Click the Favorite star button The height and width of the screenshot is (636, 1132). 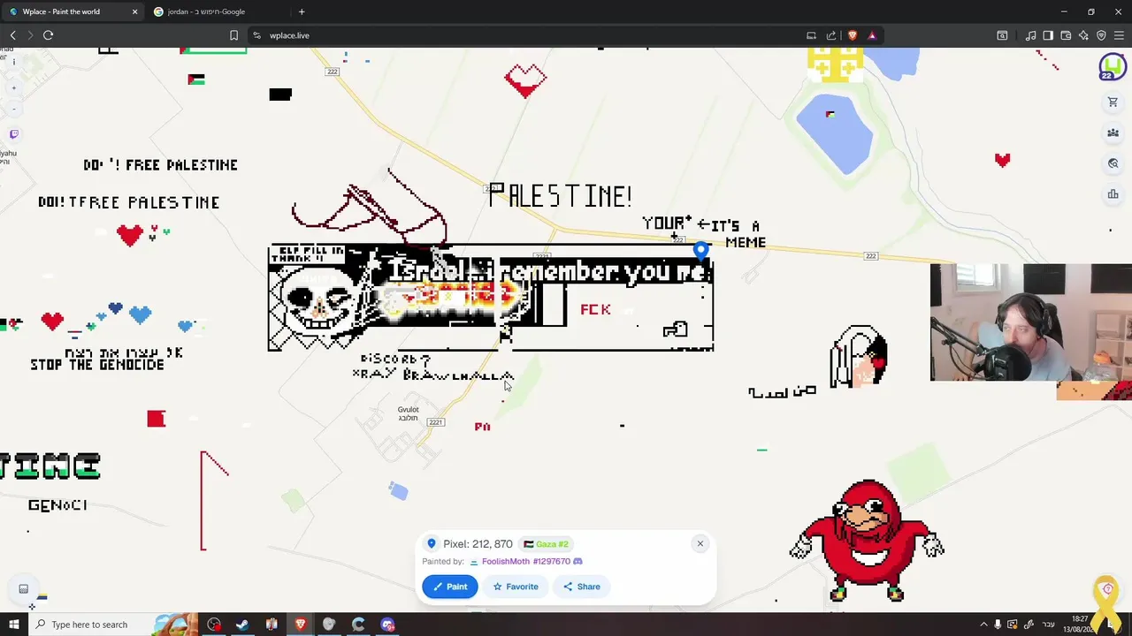pyautogui.click(x=516, y=587)
